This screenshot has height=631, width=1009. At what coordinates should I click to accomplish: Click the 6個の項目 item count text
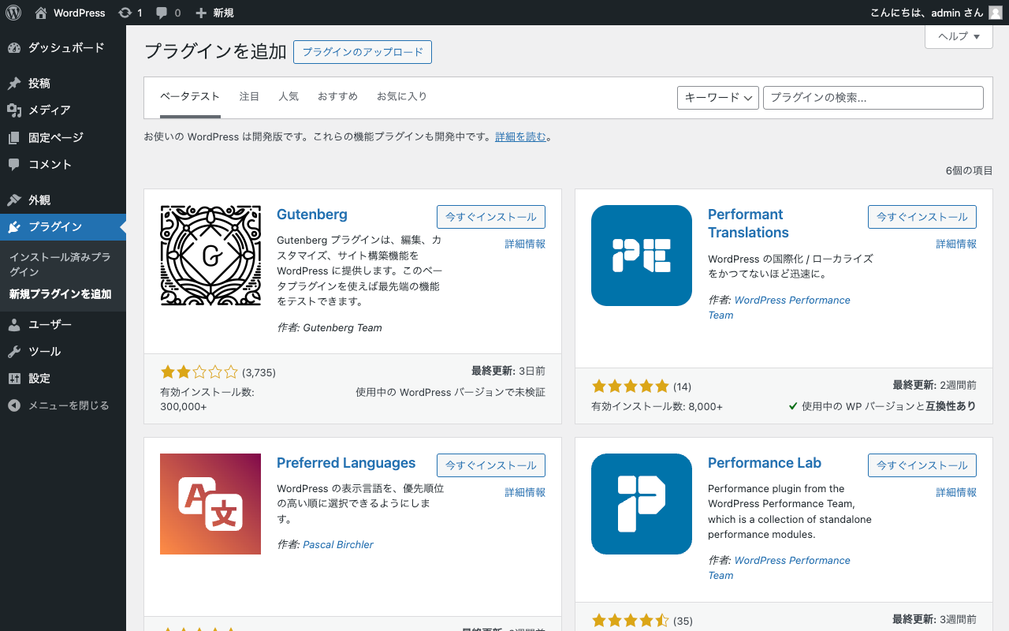coord(969,170)
